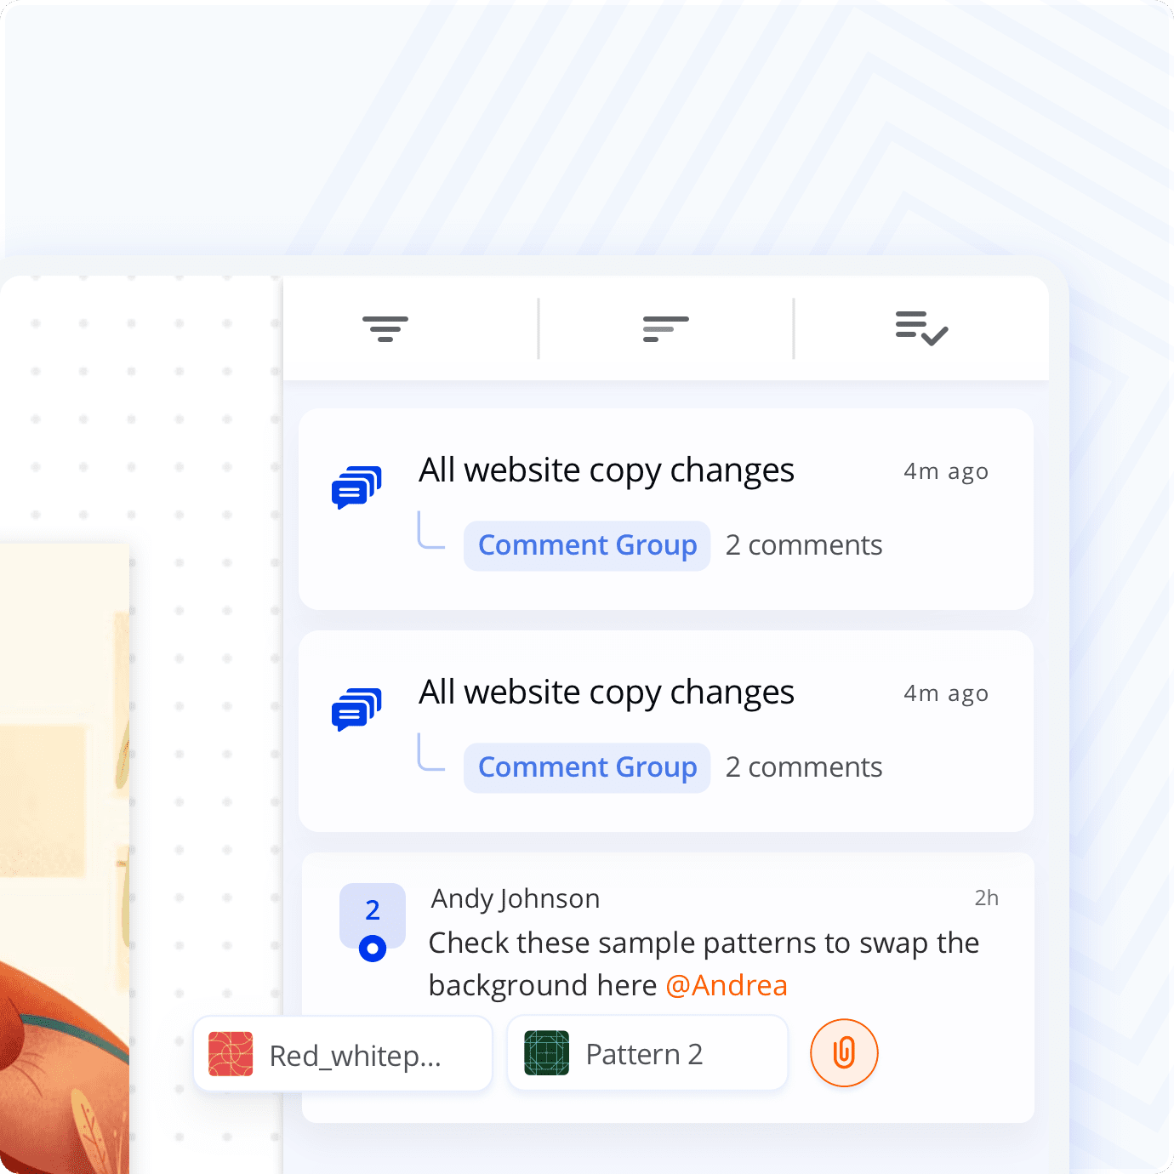Select the blue pin marker under number 2
The image size is (1174, 1174).
click(x=373, y=948)
